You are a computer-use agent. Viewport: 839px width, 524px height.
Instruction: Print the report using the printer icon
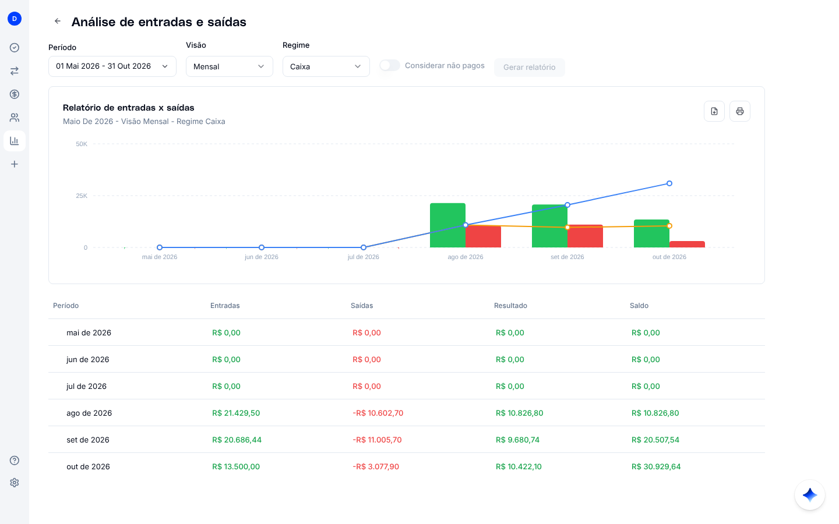(740, 111)
